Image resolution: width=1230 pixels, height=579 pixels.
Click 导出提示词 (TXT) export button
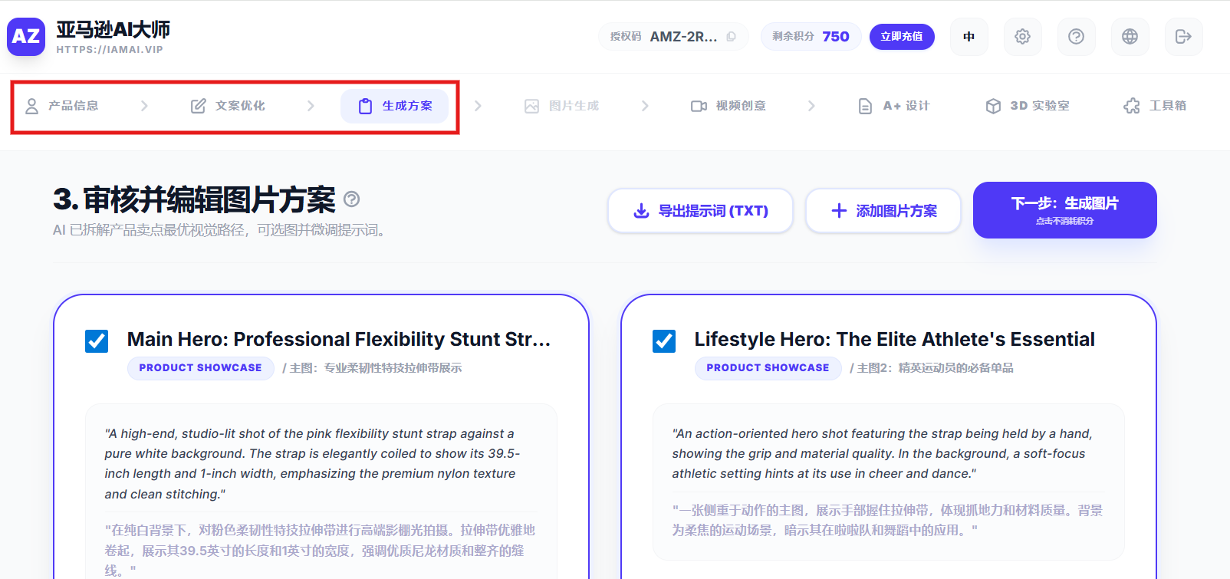(x=700, y=211)
